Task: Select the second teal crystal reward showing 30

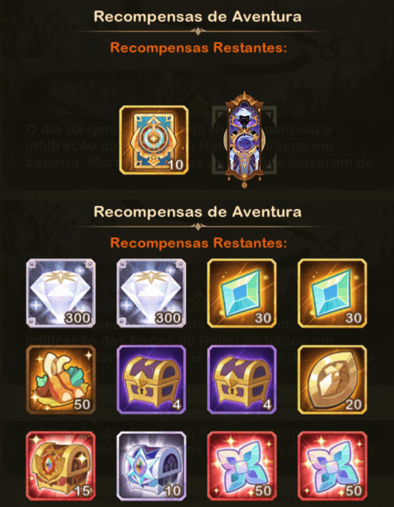Action: pos(332,293)
